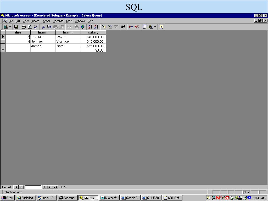The height and width of the screenshot is (201, 268).
Task: Click the row selector for Franklin Wong
Action: [x=3, y=37]
